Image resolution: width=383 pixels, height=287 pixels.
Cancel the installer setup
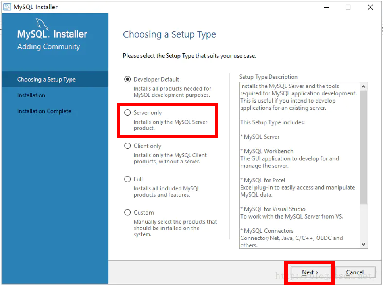[x=355, y=272]
